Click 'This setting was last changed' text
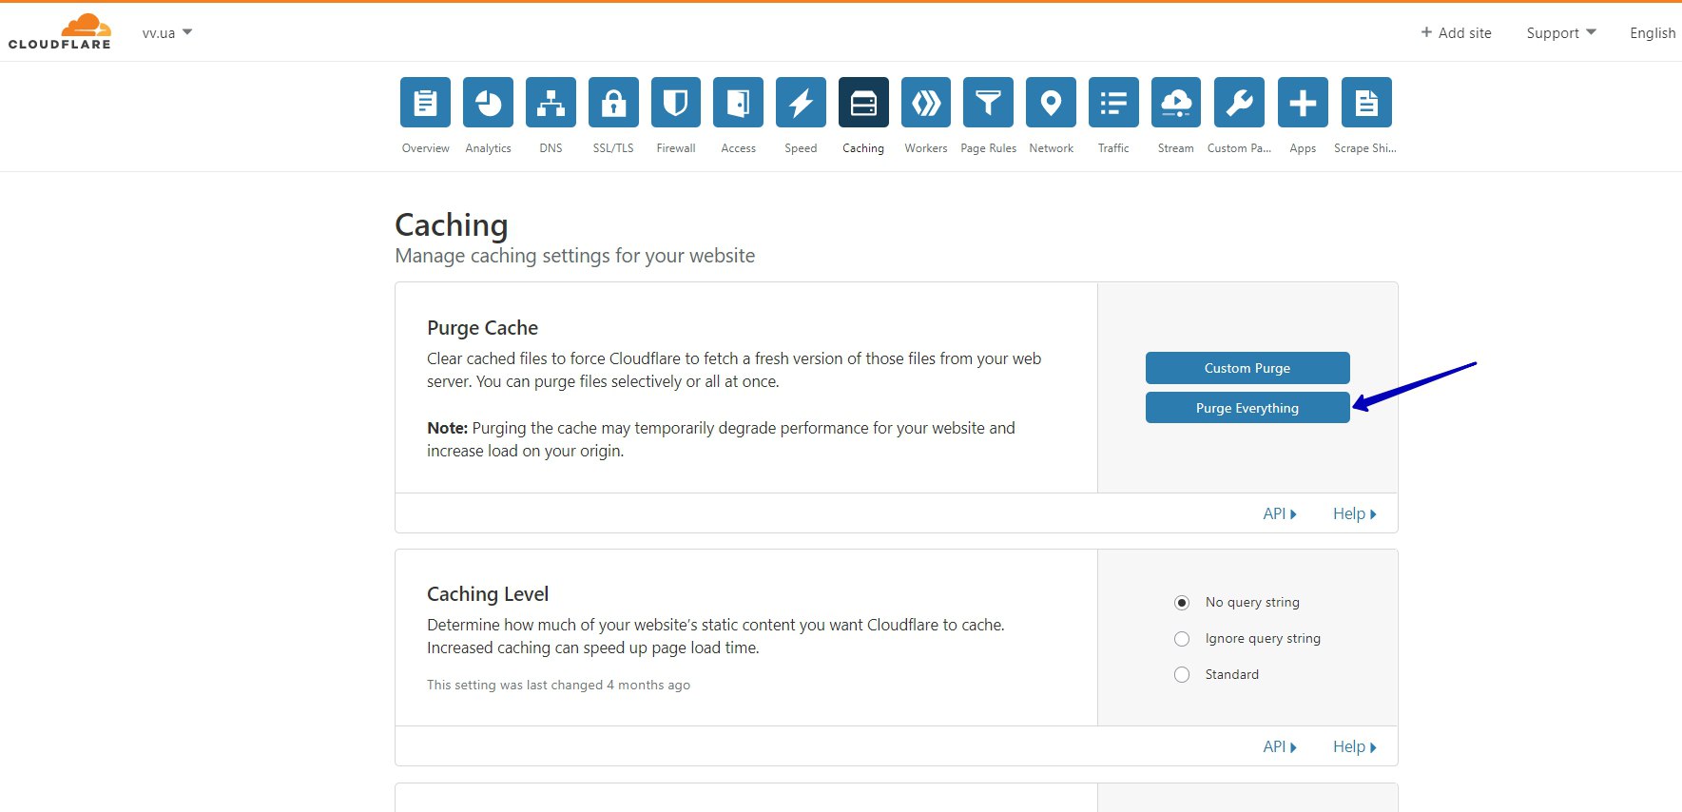Screen dimensions: 1682x812 [x=558, y=685]
